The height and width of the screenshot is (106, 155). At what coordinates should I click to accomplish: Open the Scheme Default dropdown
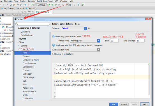click(x=85, y=28)
